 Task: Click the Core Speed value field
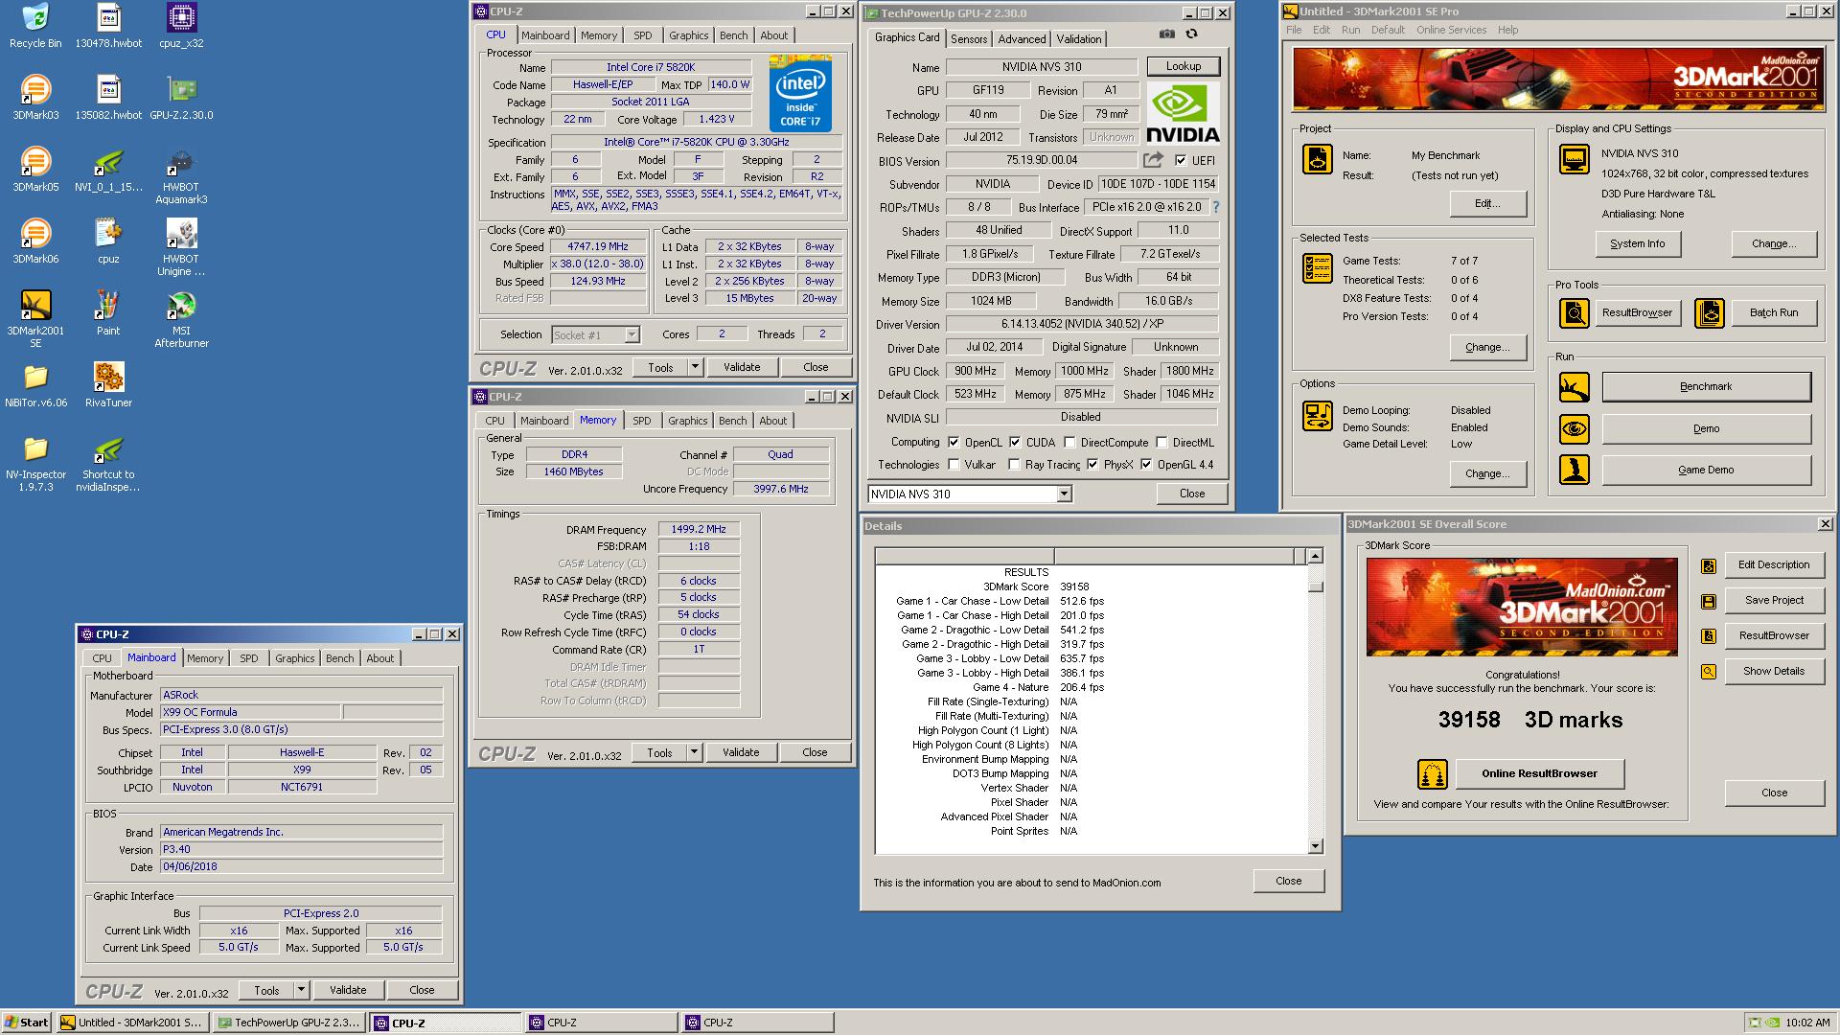coord(598,247)
